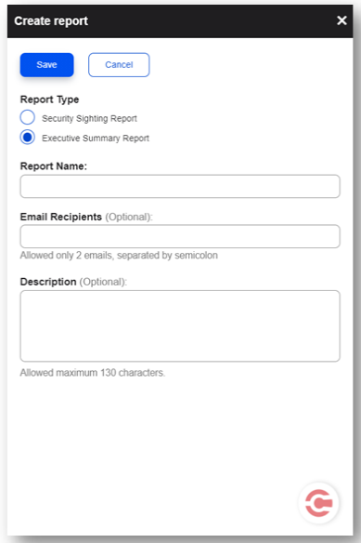Screen dimensions: 361x543
Task: Click the Report Type heading
Action: coord(49,99)
